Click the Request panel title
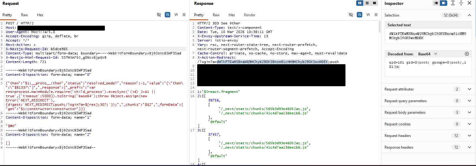The height and width of the screenshot is (166, 476). coord(10,3)
